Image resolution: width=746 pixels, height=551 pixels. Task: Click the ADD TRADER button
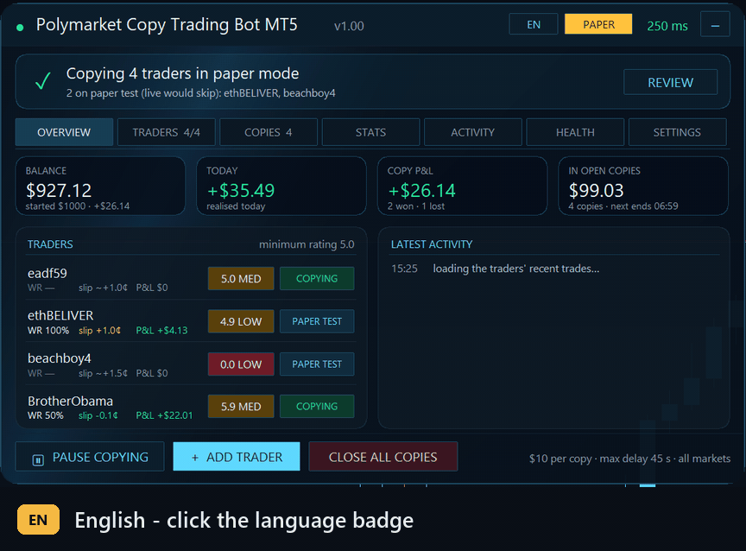click(237, 457)
